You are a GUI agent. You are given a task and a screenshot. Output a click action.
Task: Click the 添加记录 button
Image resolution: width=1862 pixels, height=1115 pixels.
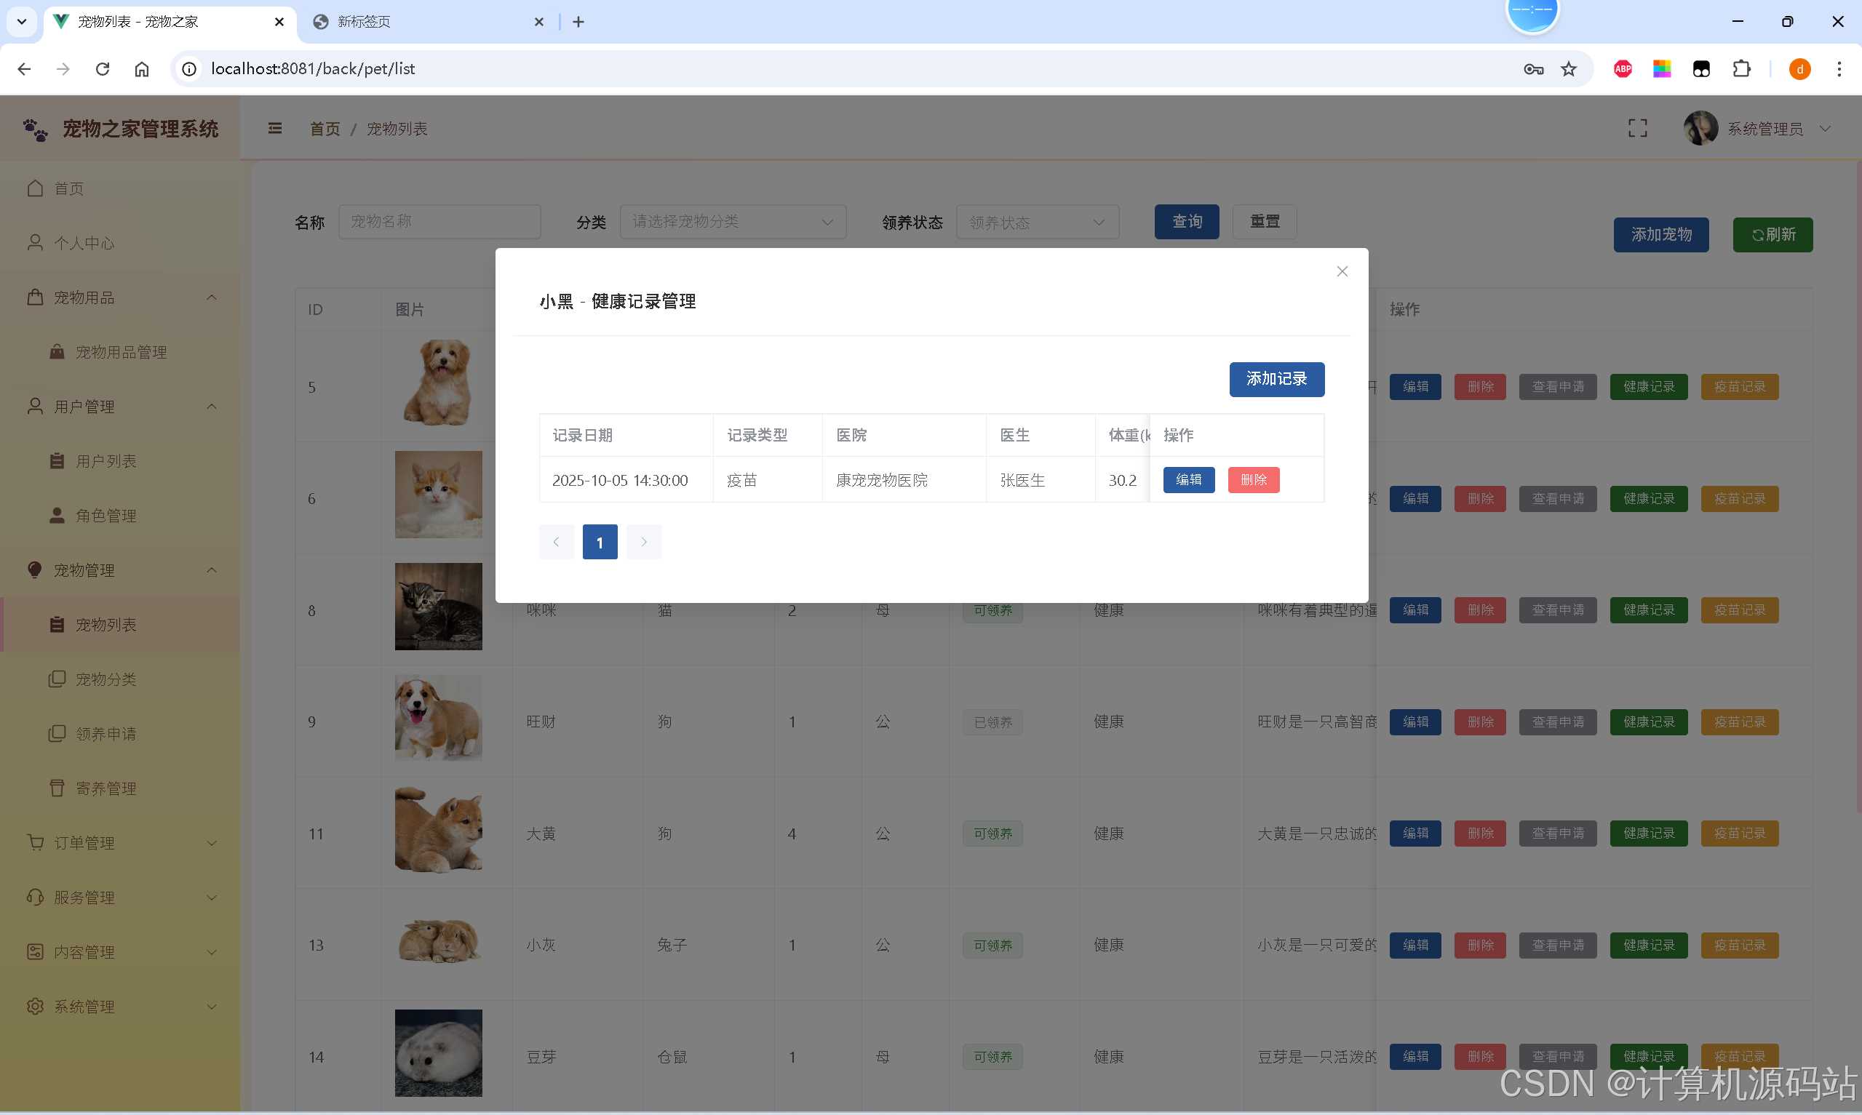[1277, 379]
